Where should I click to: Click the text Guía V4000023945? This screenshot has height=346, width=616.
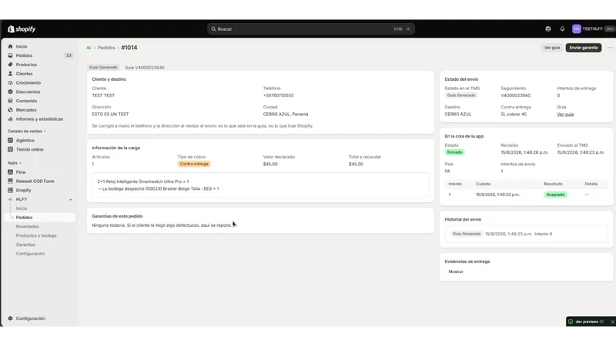[145, 68]
